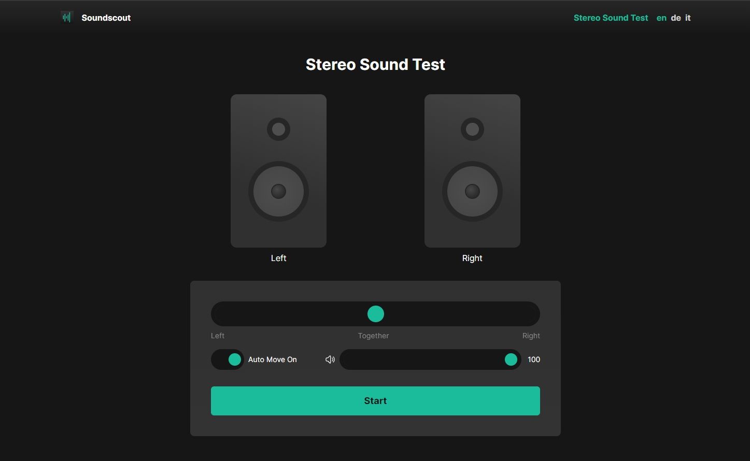Click the Left speaker's tweeter
This screenshot has height=461, width=750.
tap(278, 129)
